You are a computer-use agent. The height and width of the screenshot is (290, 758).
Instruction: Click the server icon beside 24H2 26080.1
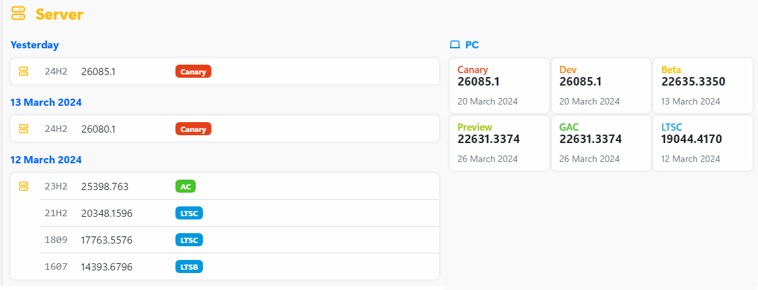(24, 129)
